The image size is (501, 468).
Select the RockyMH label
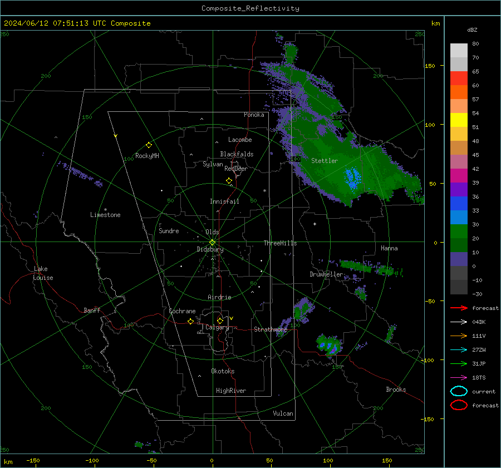[147, 156]
